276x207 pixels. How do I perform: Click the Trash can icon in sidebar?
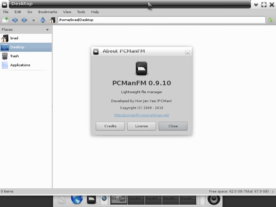[5, 56]
